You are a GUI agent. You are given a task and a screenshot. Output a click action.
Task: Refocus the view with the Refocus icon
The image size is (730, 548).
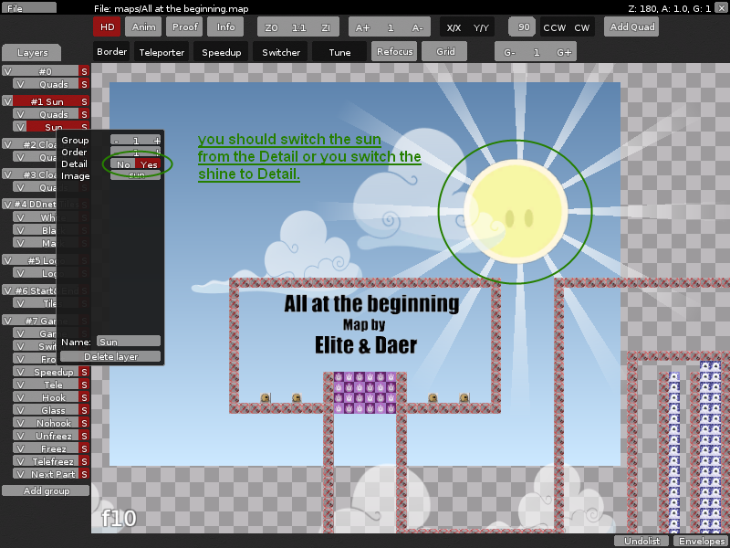coord(394,52)
